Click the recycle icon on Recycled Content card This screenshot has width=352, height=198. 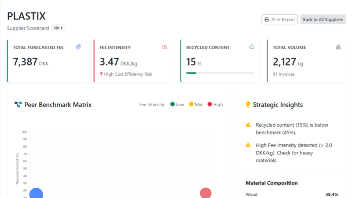pyautogui.click(x=252, y=47)
